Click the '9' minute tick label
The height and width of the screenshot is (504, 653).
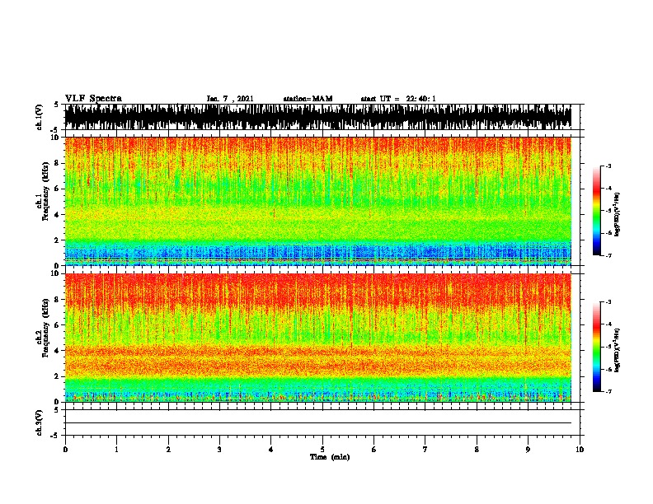click(x=528, y=450)
